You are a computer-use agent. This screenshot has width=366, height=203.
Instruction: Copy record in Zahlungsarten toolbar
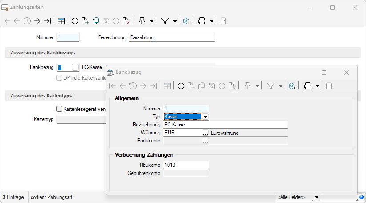(x=95, y=21)
